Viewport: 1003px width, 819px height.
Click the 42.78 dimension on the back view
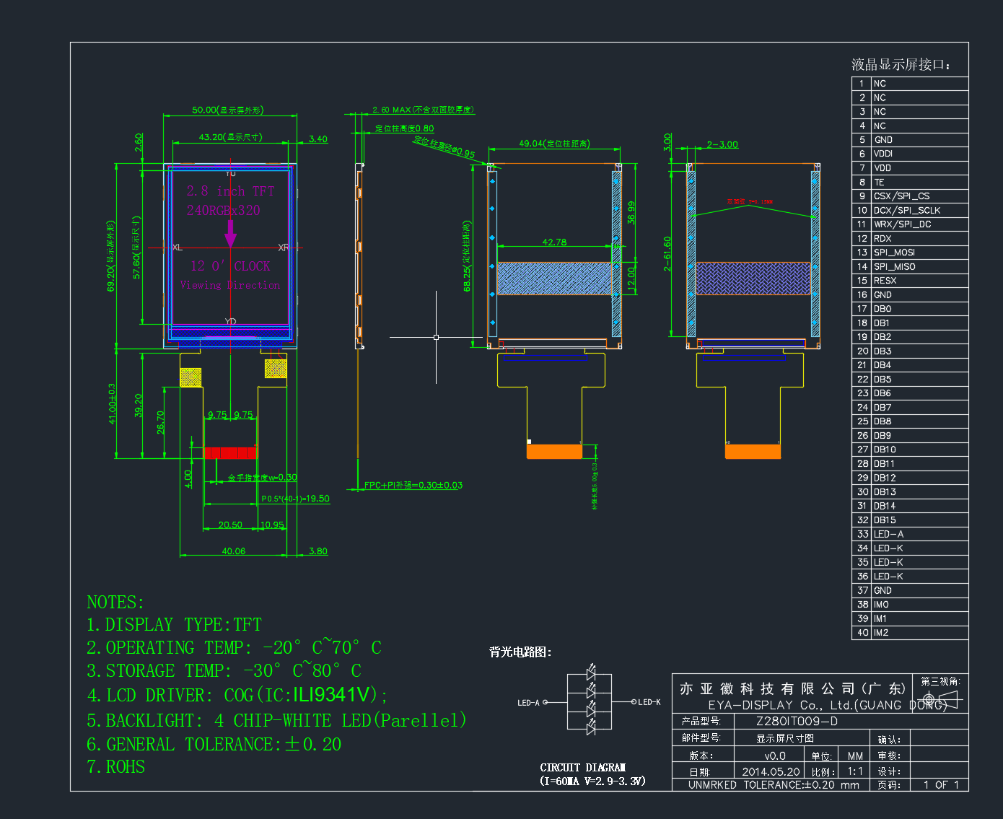point(554,242)
